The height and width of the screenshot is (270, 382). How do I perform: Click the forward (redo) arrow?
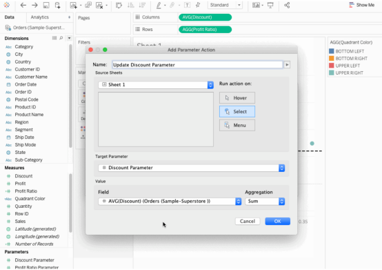tap(34, 5)
